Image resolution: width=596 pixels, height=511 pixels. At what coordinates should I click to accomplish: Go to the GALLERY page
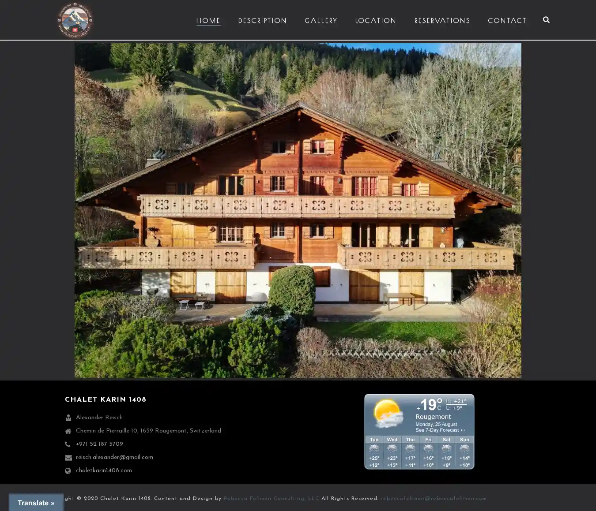(x=321, y=21)
